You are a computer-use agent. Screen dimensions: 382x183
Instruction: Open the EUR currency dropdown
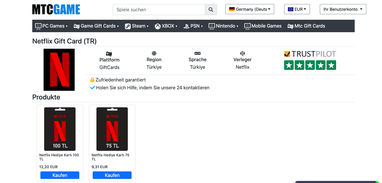(x=297, y=9)
